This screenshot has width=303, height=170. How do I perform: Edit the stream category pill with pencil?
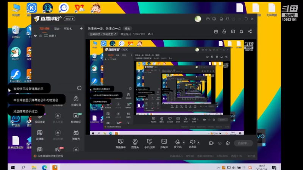tap(103, 34)
